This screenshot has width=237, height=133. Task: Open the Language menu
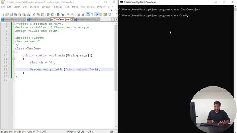coord(47,7)
